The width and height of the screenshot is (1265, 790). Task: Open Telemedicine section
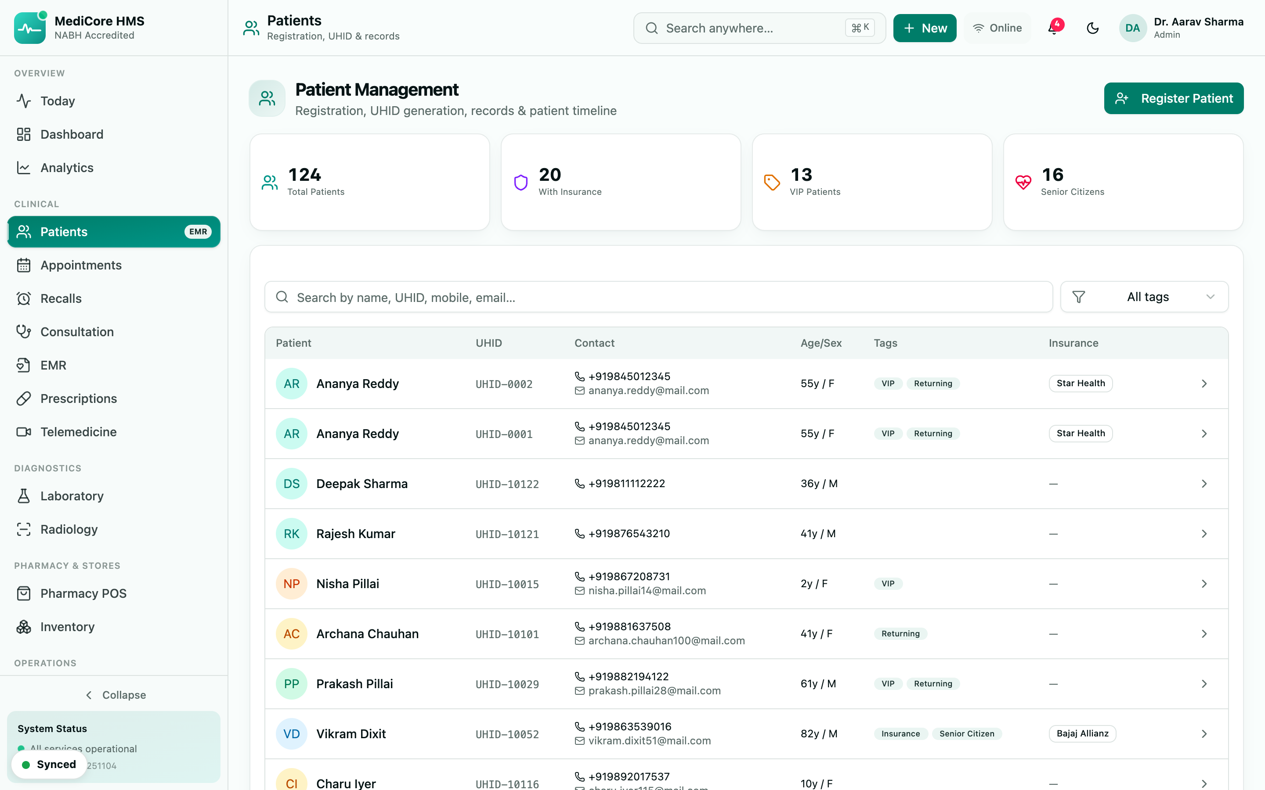coord(114,432)
